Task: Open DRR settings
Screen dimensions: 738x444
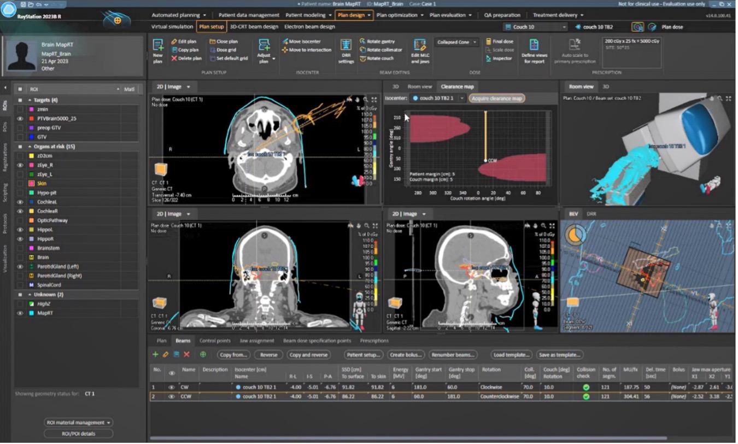Action: pos(345,50)
